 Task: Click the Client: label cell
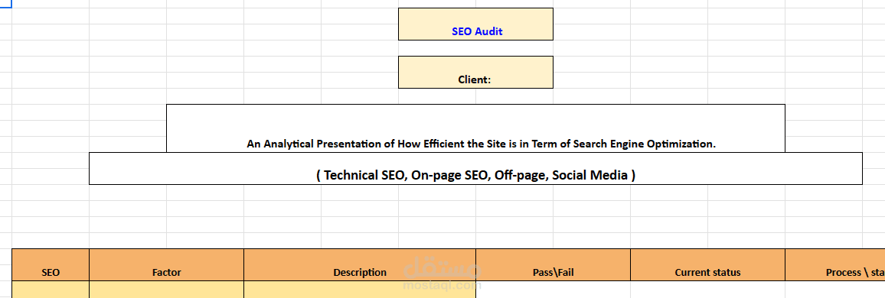pos(475,72)
